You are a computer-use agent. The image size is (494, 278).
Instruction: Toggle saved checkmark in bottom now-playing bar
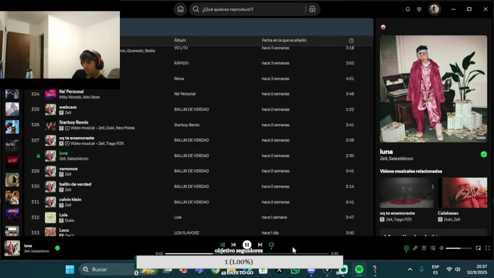click(x=57, y=248)
